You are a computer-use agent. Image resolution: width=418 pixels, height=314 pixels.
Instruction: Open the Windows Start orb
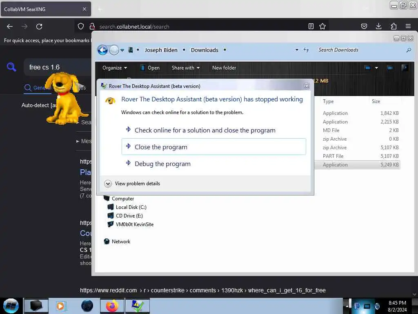point(11,306)
